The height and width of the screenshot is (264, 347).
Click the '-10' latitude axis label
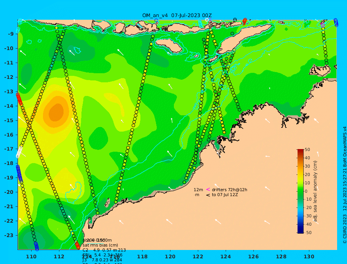(x=9, y=48)
